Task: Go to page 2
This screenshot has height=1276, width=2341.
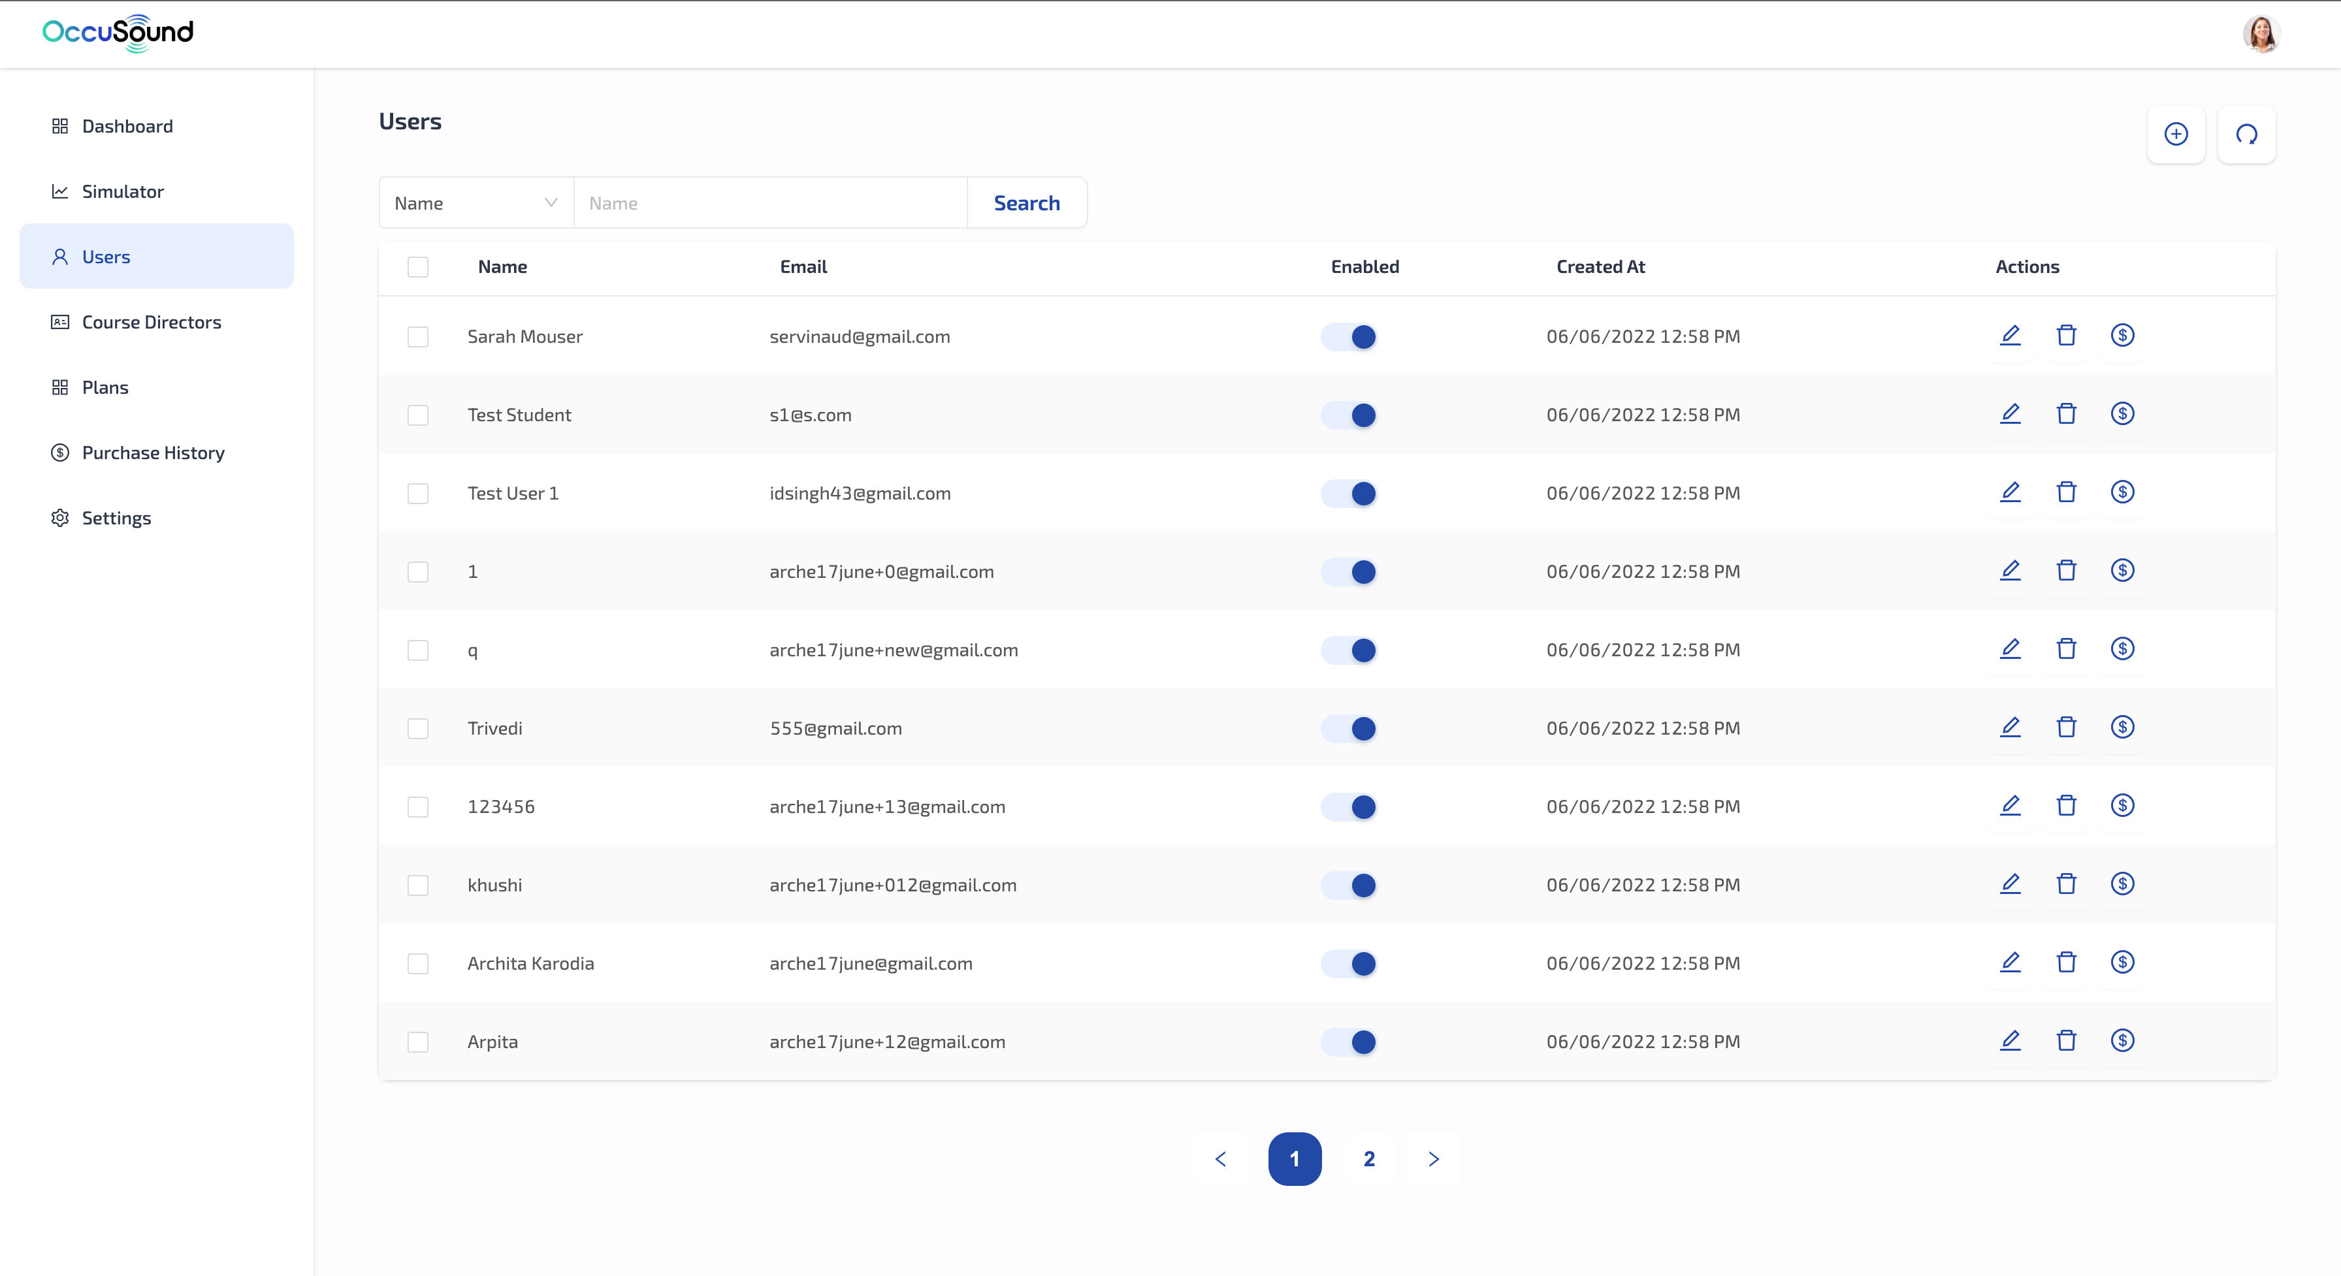Action: 1368,1158
